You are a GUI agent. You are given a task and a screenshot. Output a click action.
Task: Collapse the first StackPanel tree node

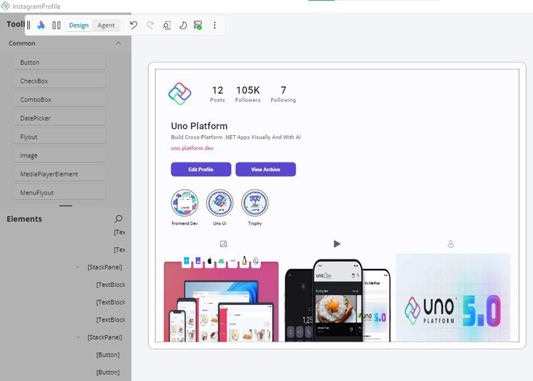[78, 267]
